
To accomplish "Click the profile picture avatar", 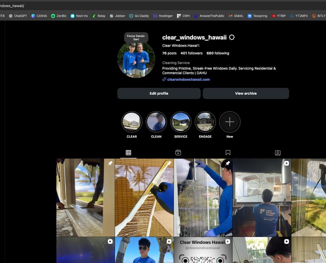I will [136, 60].
